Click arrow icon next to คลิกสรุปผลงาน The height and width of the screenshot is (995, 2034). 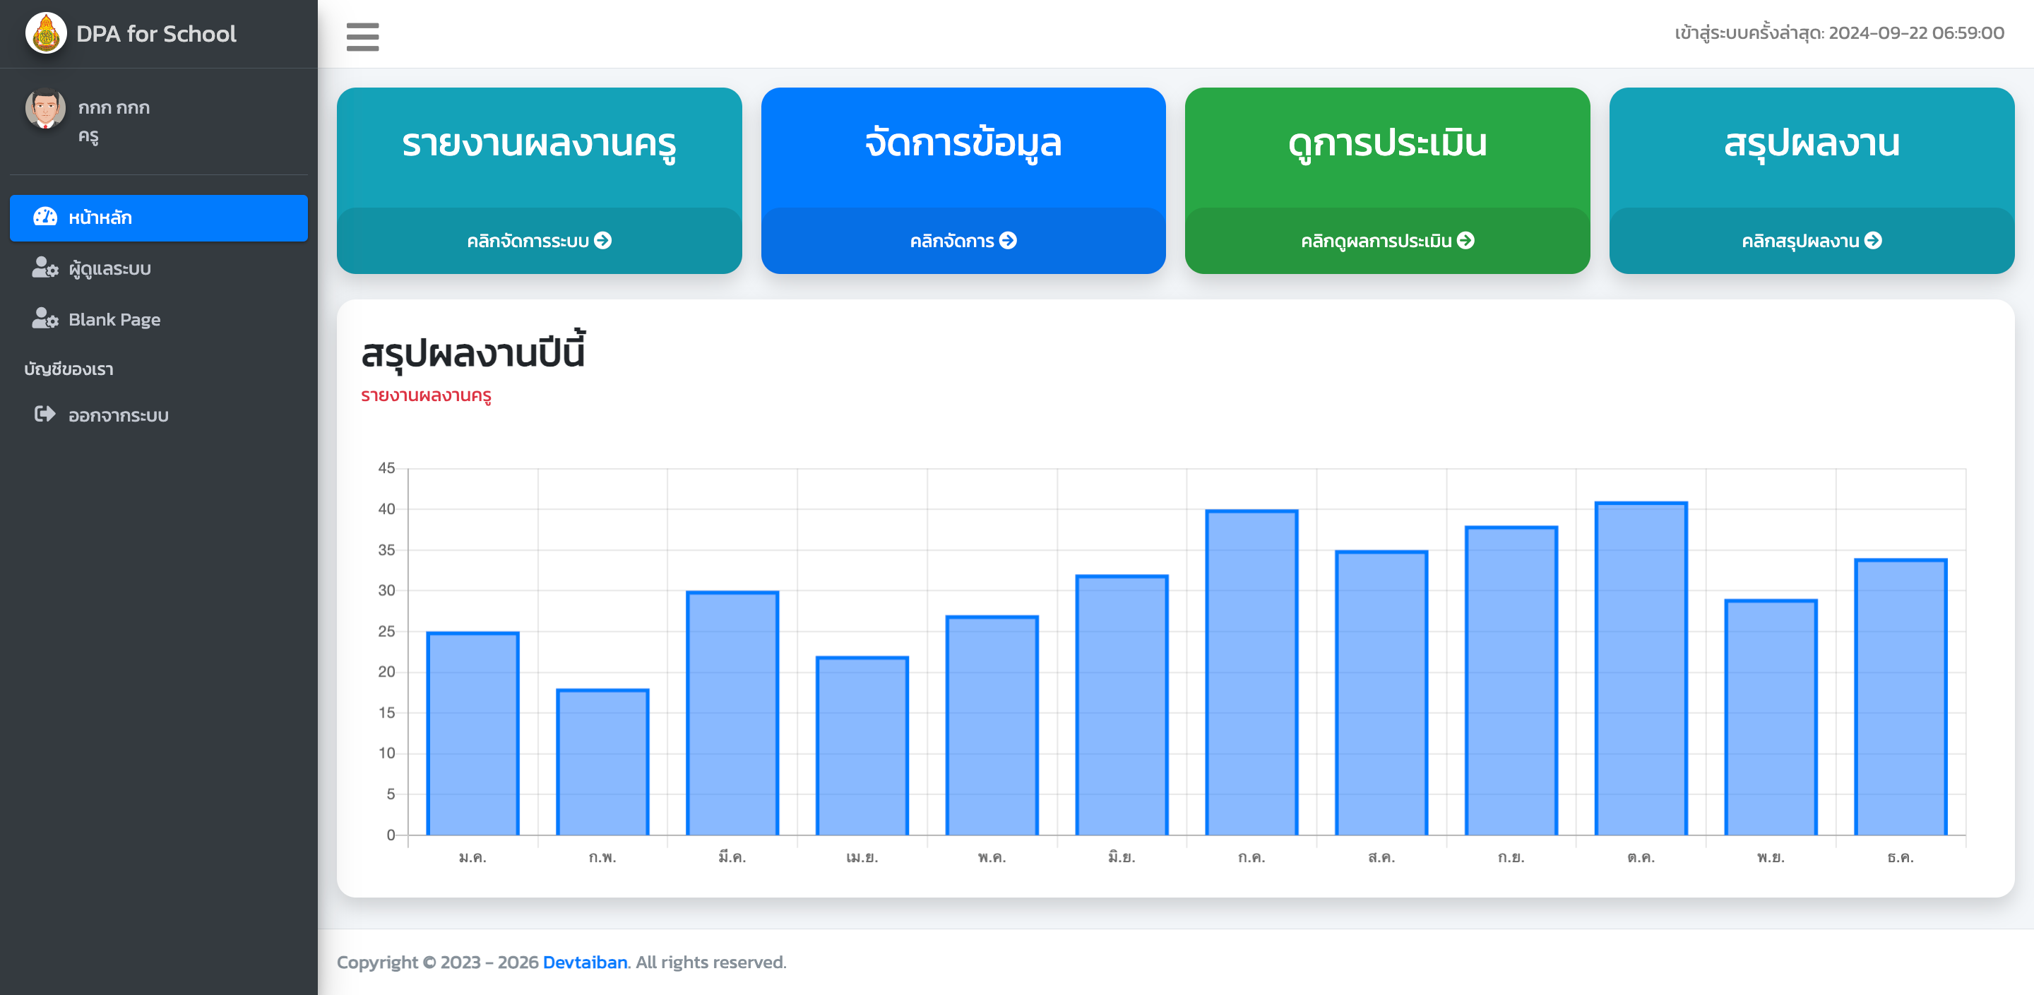(1874, 241)
